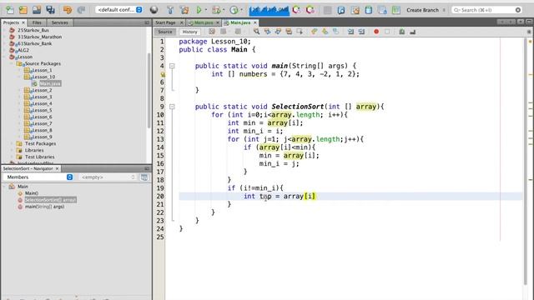Click the Debug Project icon
This screenshot has height=300, width=534.
(x=216, y=10)
